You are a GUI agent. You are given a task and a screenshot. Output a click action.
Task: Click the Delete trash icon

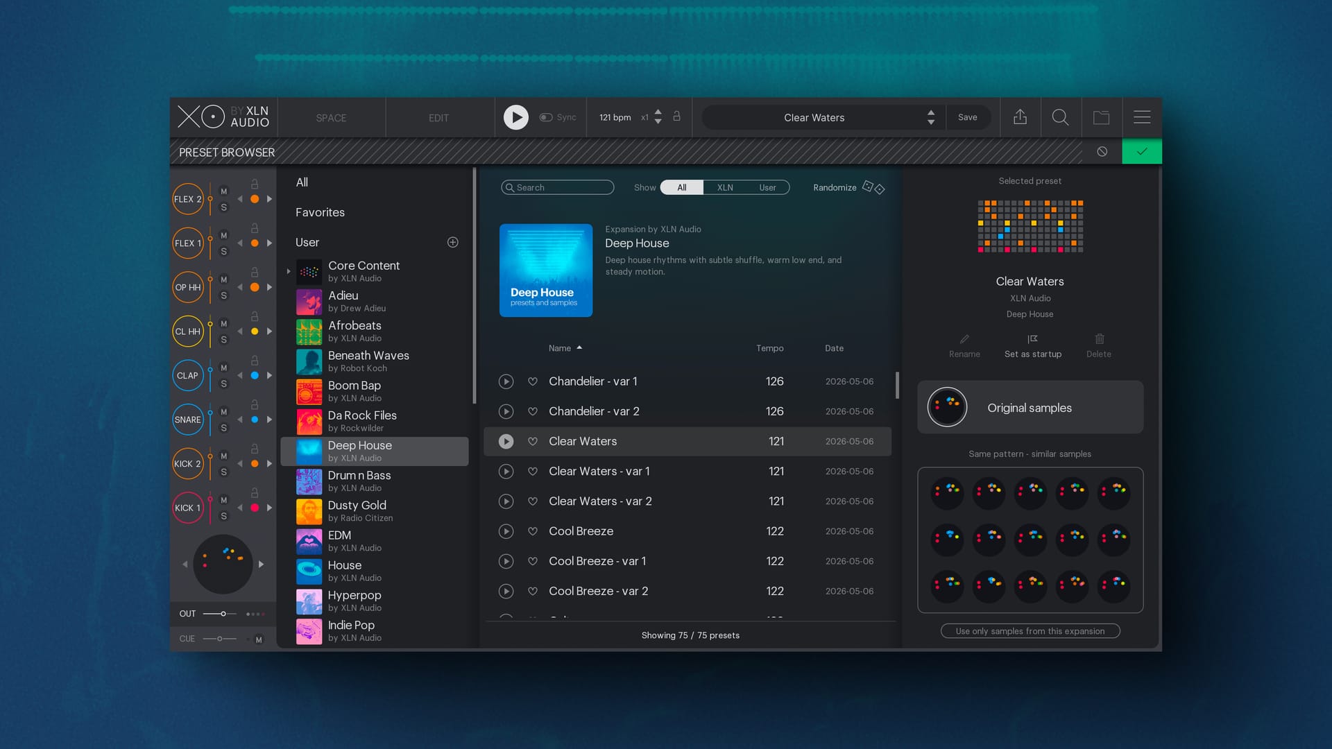point(1100,339)
